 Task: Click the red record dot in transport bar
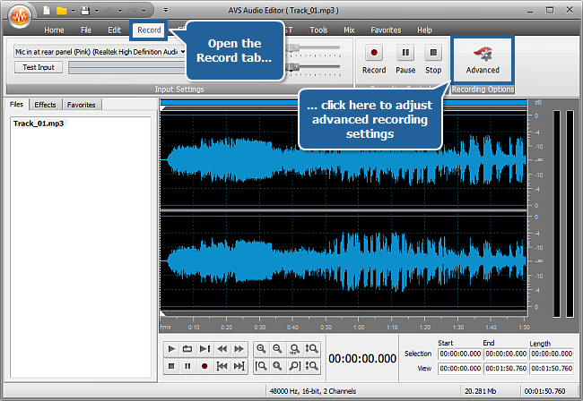click(x=204, y=366)
